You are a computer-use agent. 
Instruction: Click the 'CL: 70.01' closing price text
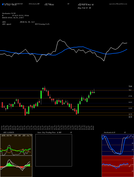coord(49,5)
